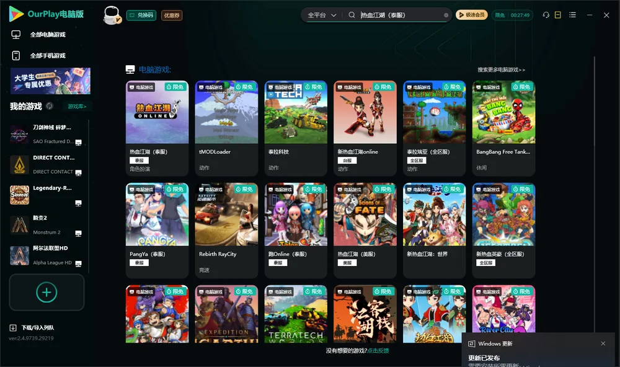Open the list menu icon in title bar
This screenshot has width=620, height=367.
[572, 15]
